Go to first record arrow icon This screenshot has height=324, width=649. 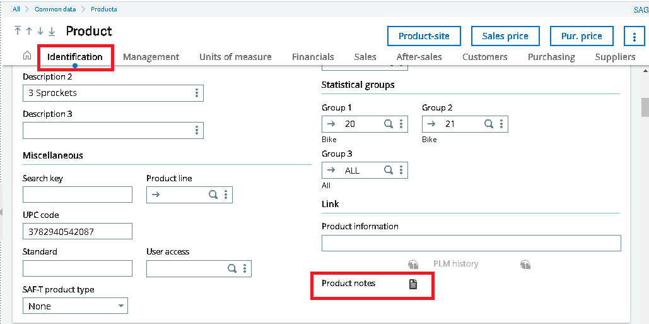pos(18,31)
